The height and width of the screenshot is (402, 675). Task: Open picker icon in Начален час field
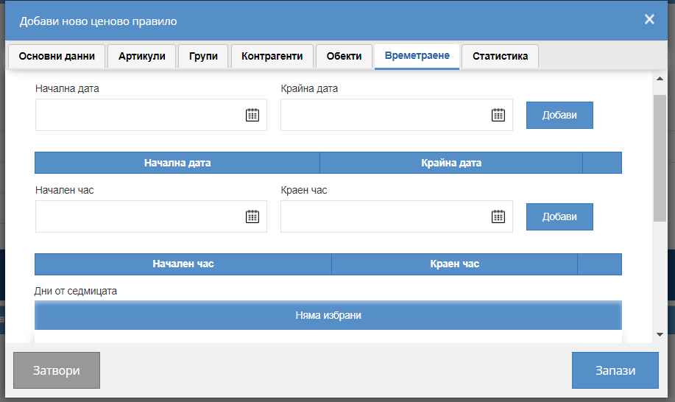252,216
